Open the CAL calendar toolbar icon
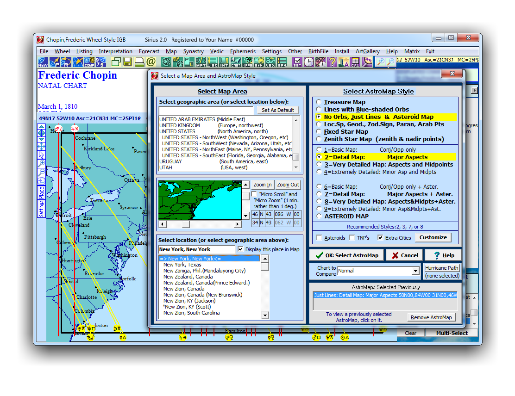The image size is (515, 396). point(355,62)
